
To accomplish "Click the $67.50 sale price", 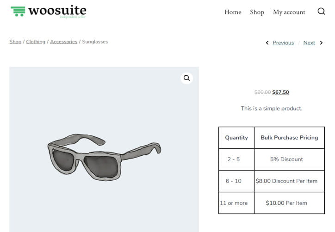I will [280, 92].
